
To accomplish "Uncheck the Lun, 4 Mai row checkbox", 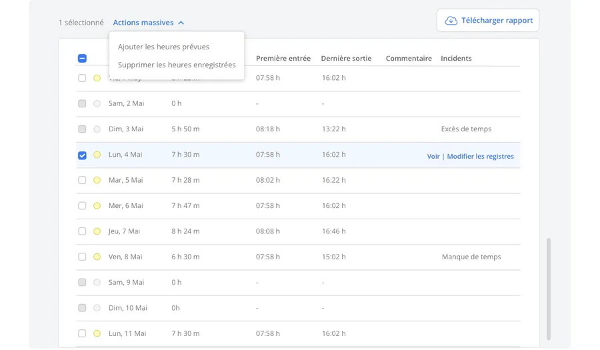I will (82, 155).
